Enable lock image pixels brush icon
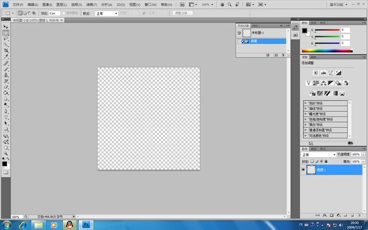 pos(317,161)
